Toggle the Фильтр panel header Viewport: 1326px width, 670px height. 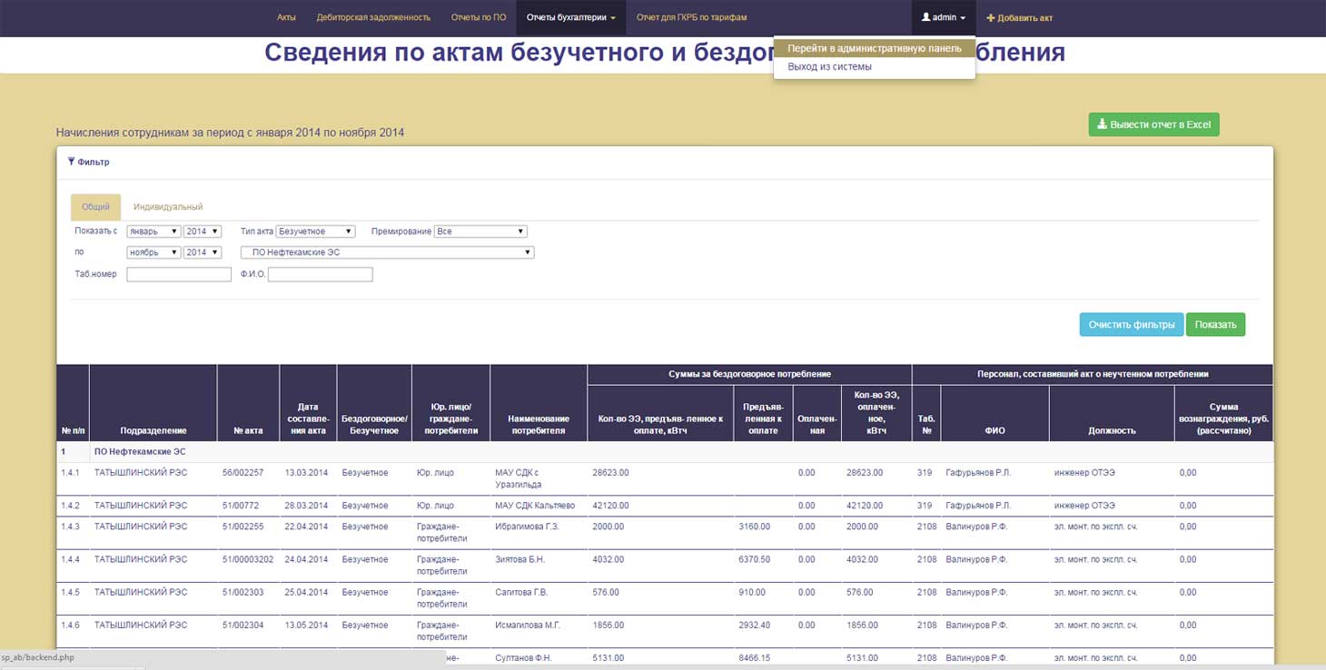click(x=89, y=162)
